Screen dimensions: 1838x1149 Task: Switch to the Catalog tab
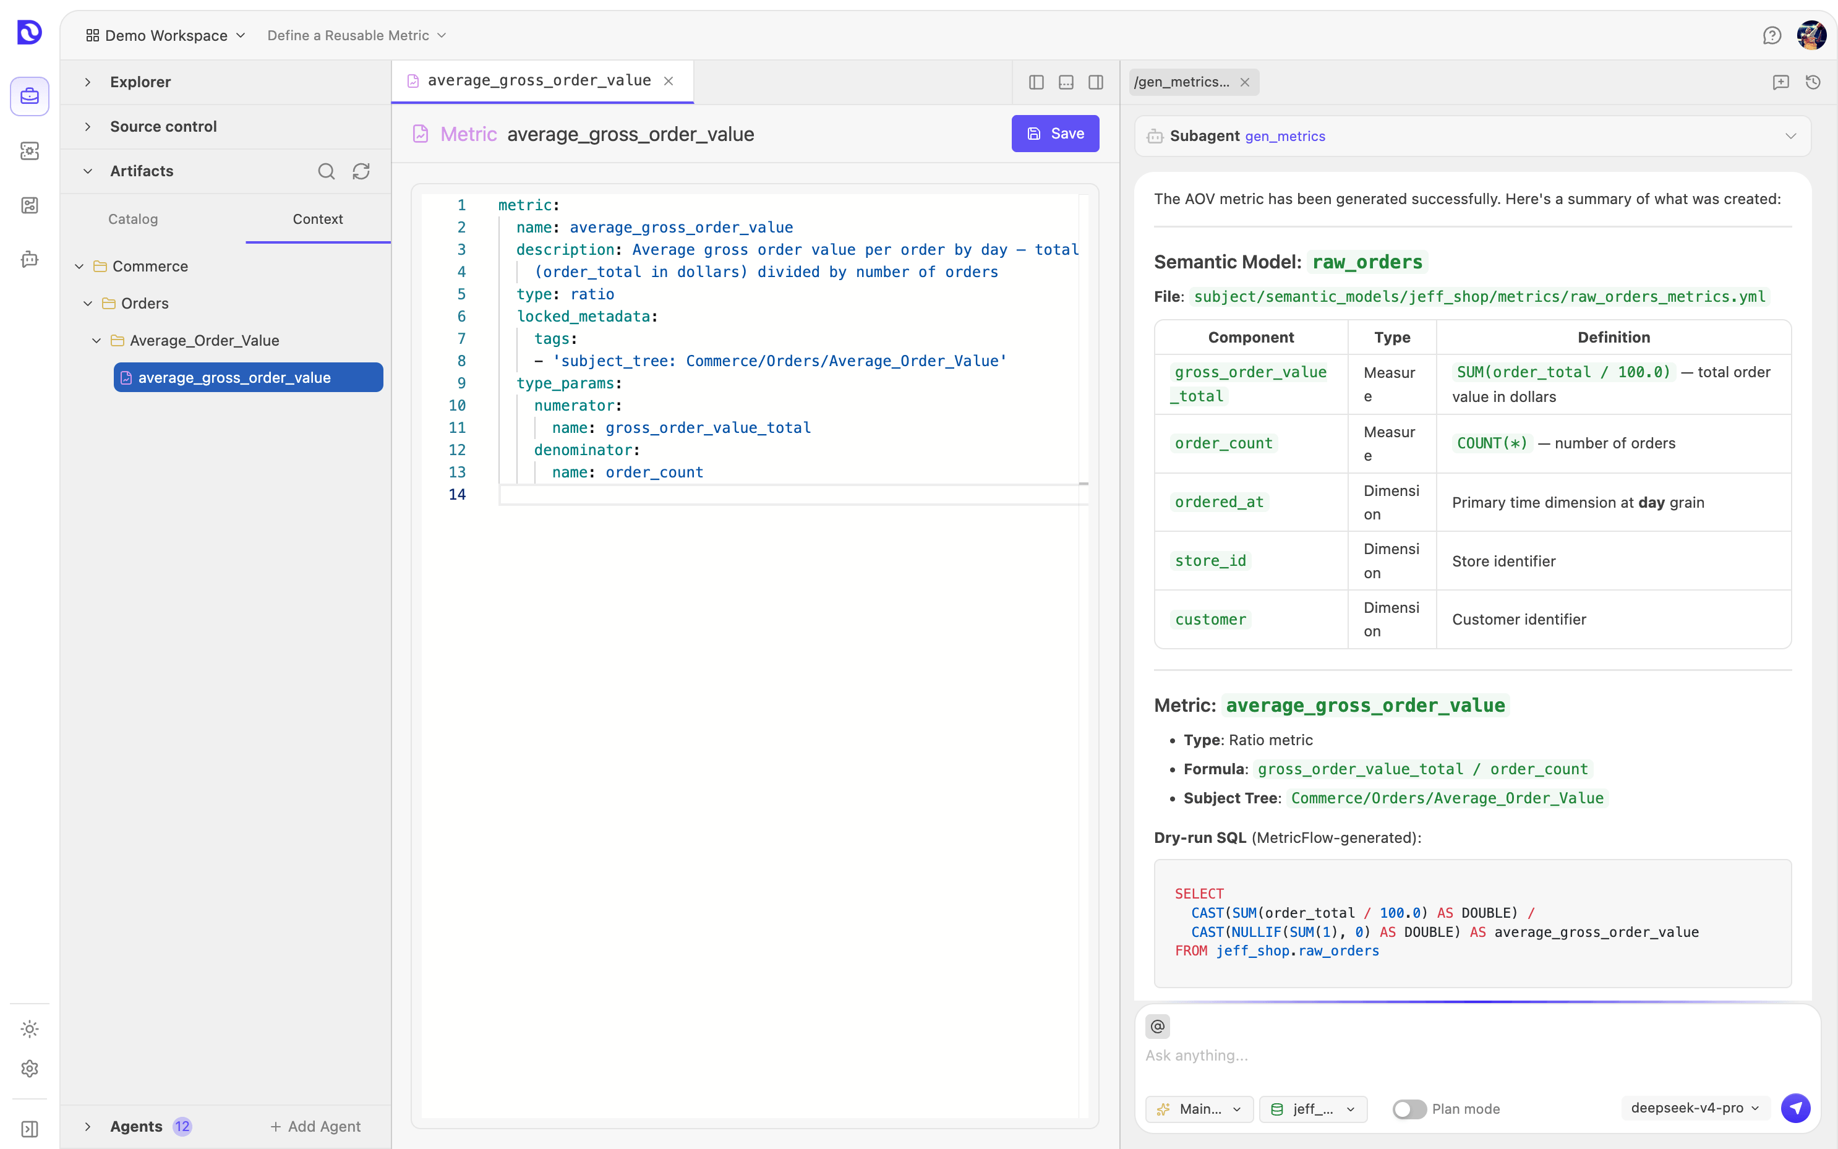(x=133, y=219)
